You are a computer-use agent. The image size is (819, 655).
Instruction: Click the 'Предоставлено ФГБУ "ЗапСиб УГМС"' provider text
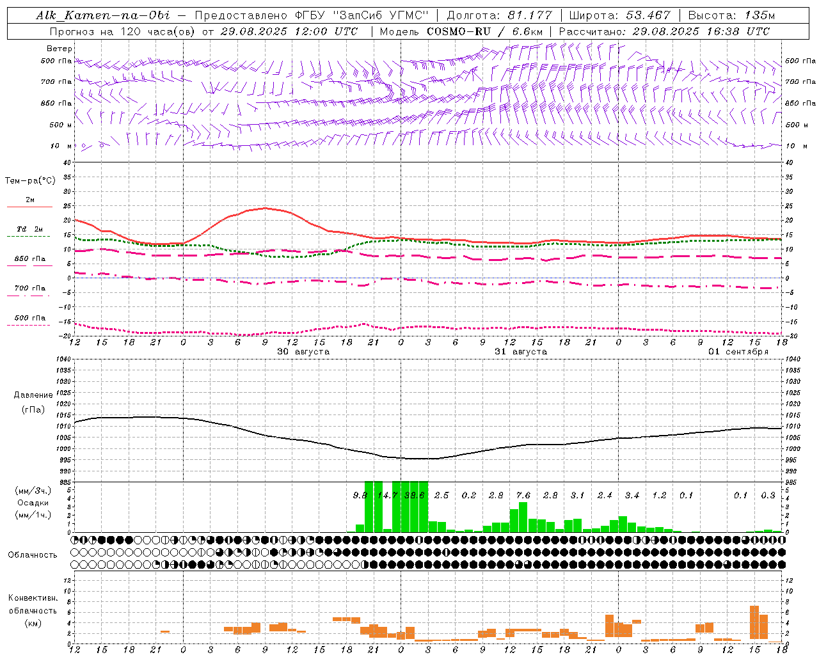point(312,15)
